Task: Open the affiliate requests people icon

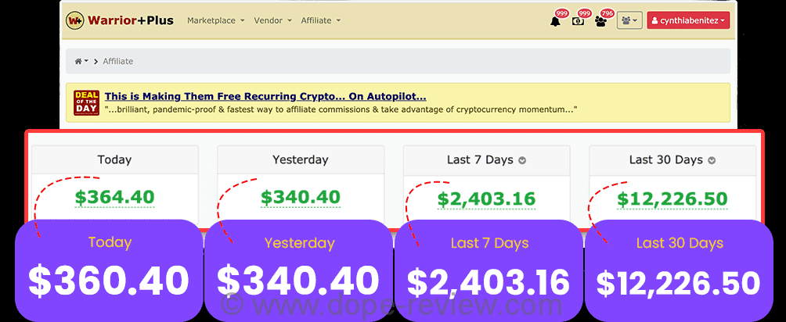Action: (x=600, y=21)
